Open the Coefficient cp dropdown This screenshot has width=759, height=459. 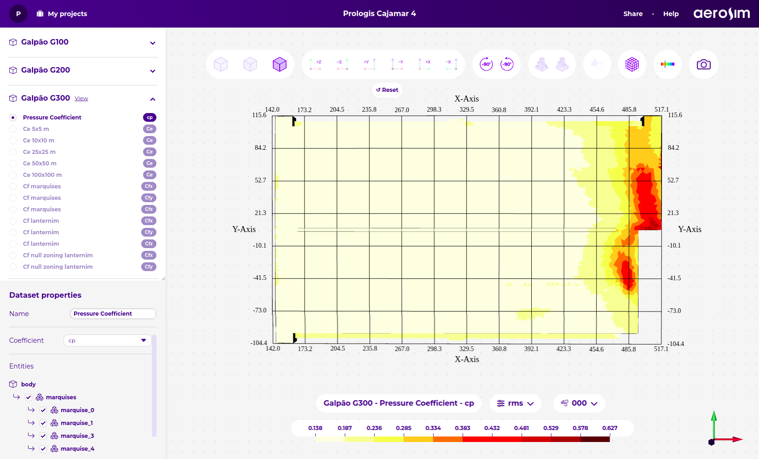(107, 340)
